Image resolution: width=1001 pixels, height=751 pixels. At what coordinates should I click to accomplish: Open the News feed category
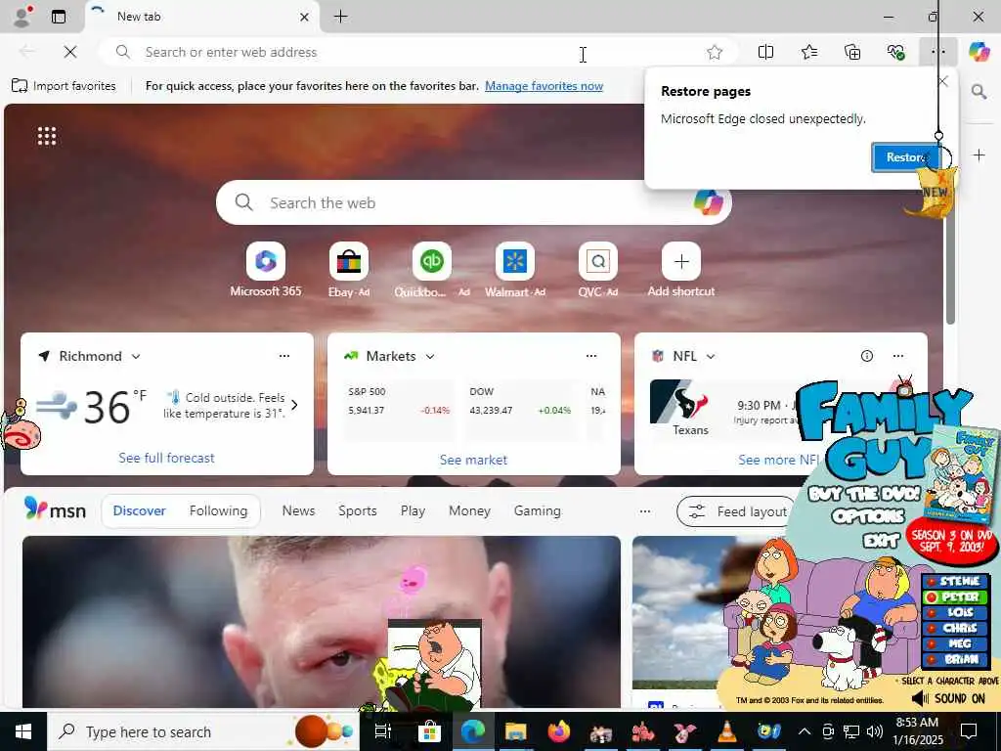299,510
